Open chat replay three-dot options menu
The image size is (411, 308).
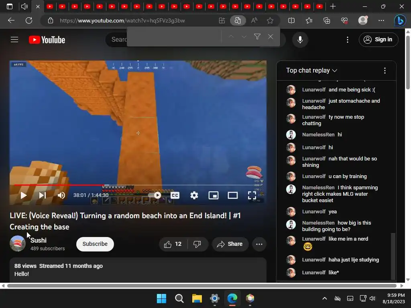[385, 71]
